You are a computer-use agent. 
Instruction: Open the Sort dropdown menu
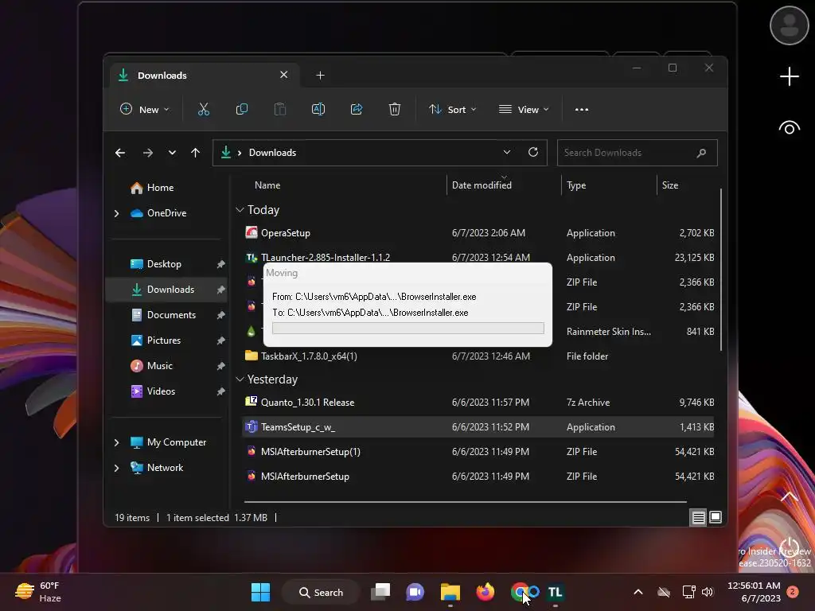[452, 110]
